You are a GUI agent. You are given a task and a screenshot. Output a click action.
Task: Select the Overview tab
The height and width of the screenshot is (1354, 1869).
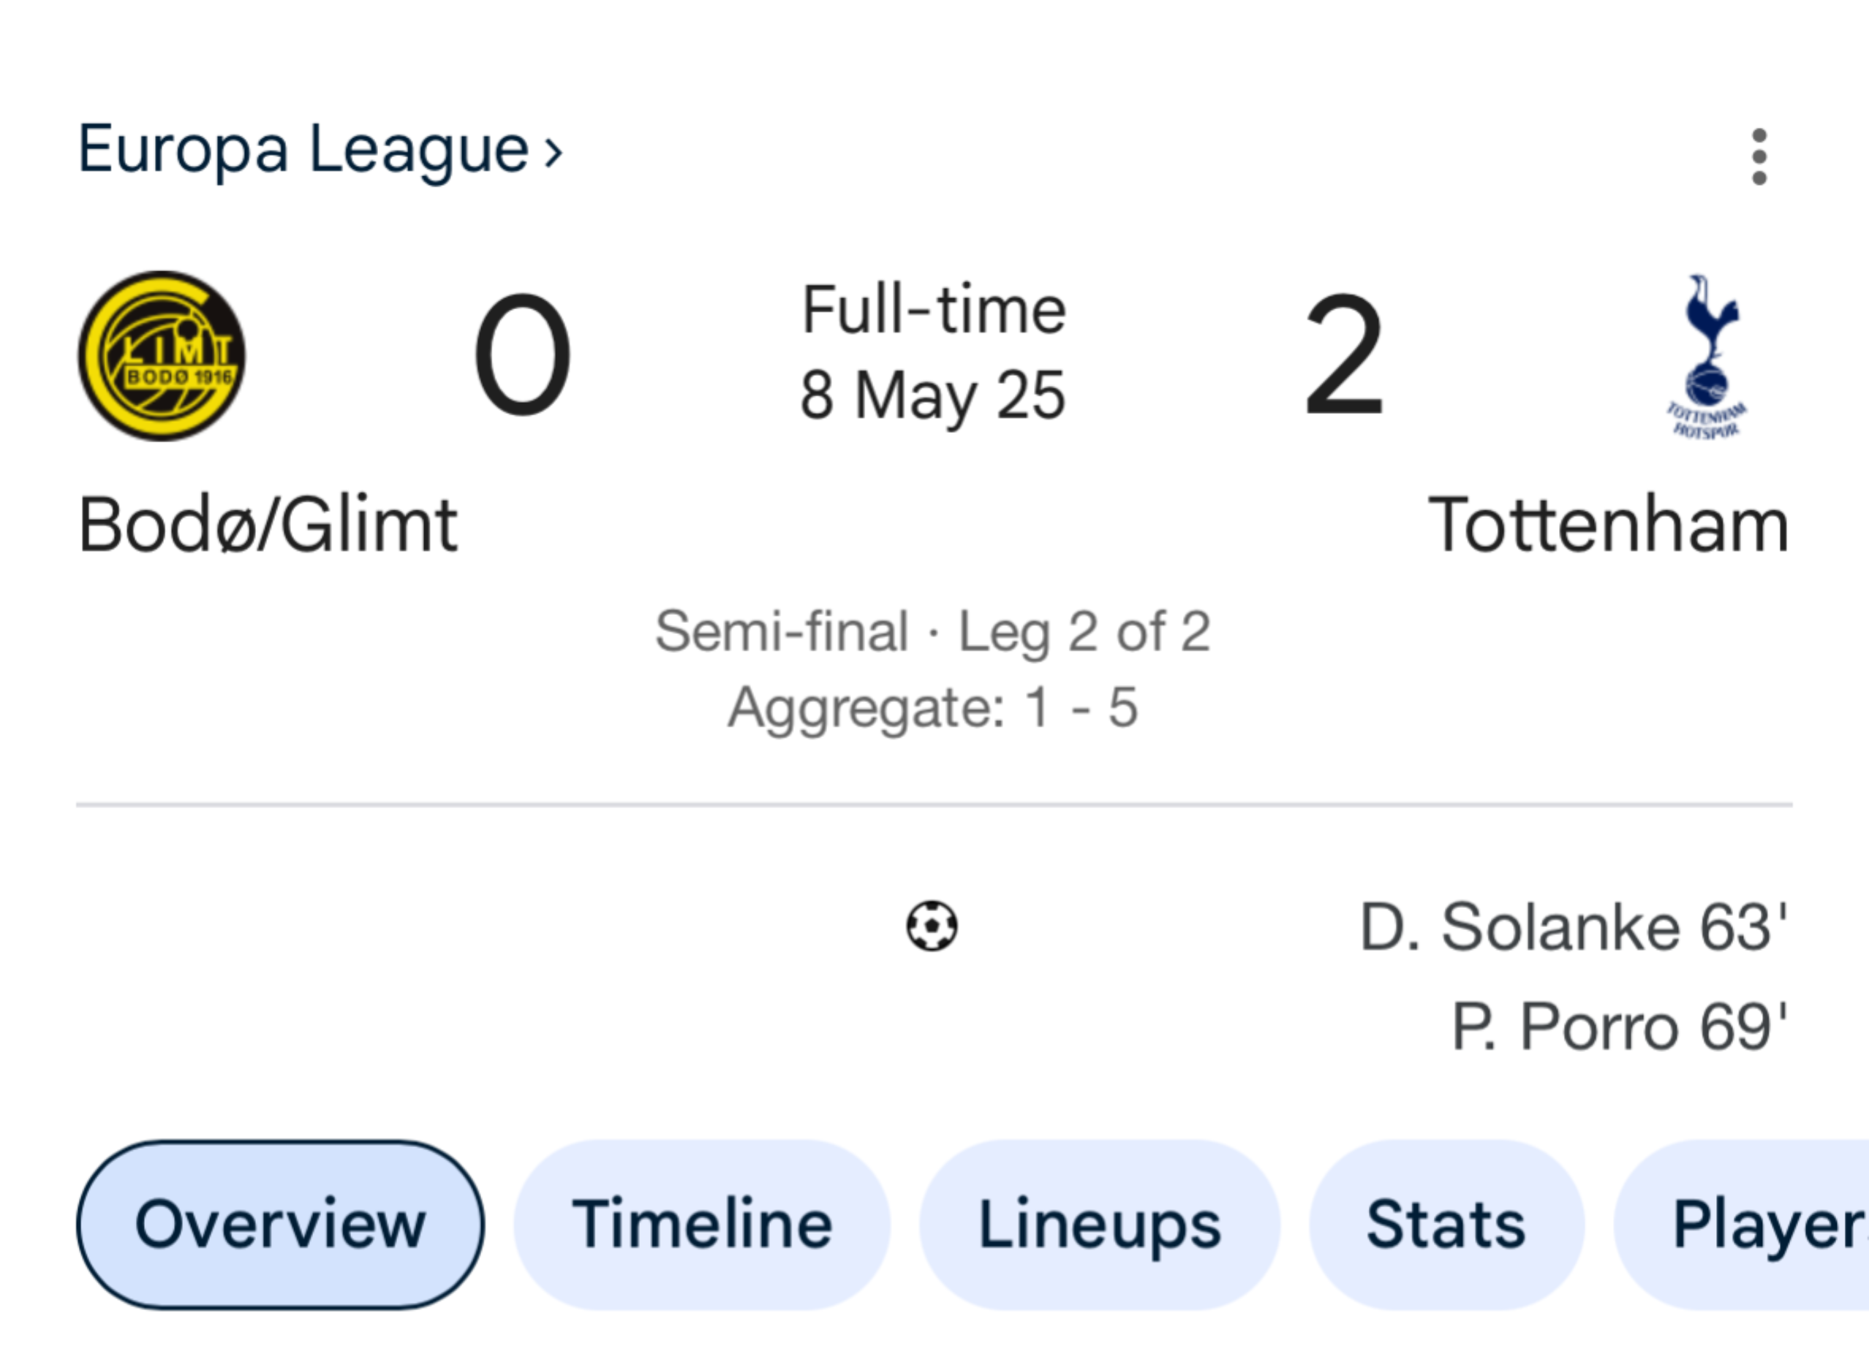click(280, 1225)
